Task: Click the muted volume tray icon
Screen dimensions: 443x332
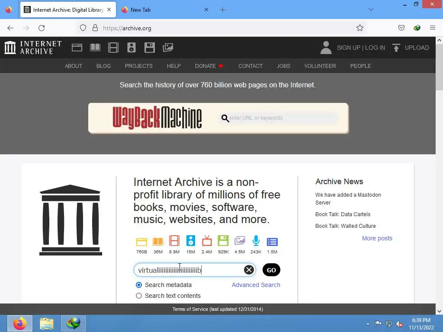Action: coord(399,323)
